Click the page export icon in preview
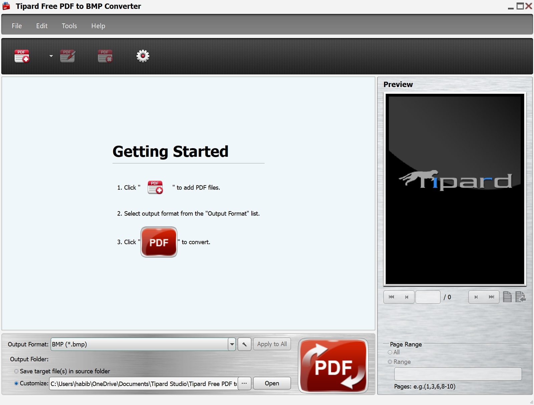This screenshot has height=405, width=534. pos(521,297)
